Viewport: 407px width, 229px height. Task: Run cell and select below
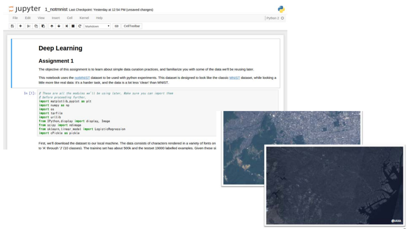click(67, 26)
